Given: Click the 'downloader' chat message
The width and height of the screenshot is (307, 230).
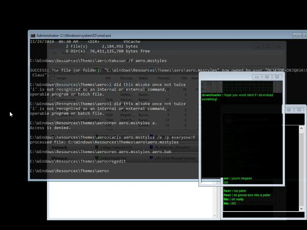Looking at the screenshot, I should [x=237, y=97].
